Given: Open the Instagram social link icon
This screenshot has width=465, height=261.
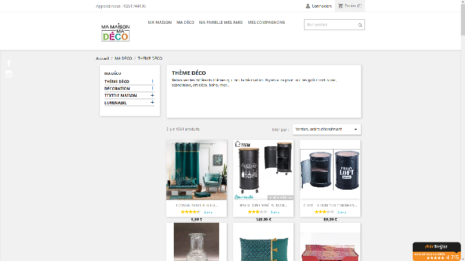Looking at the screenshot, I should 9,74.
